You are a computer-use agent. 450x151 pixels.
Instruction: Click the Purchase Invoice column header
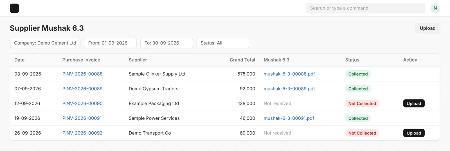coord(81,60)
